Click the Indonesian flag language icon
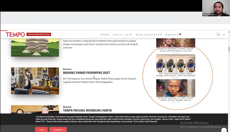The width and height of the screenshot is (230, 132). tap(180, 34)
